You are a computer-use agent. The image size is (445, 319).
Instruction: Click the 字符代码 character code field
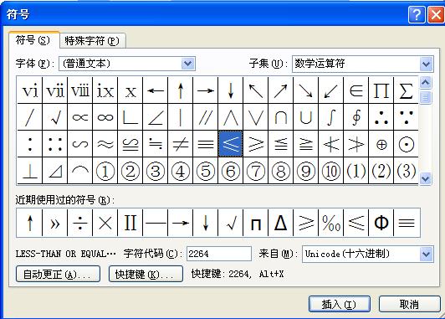(x=219, y=254)
